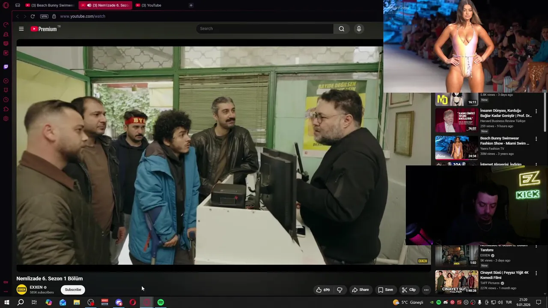
Task: Open the 5°C Güneşli weather widget
Action: pyautogui.click(x=408, y=302)
